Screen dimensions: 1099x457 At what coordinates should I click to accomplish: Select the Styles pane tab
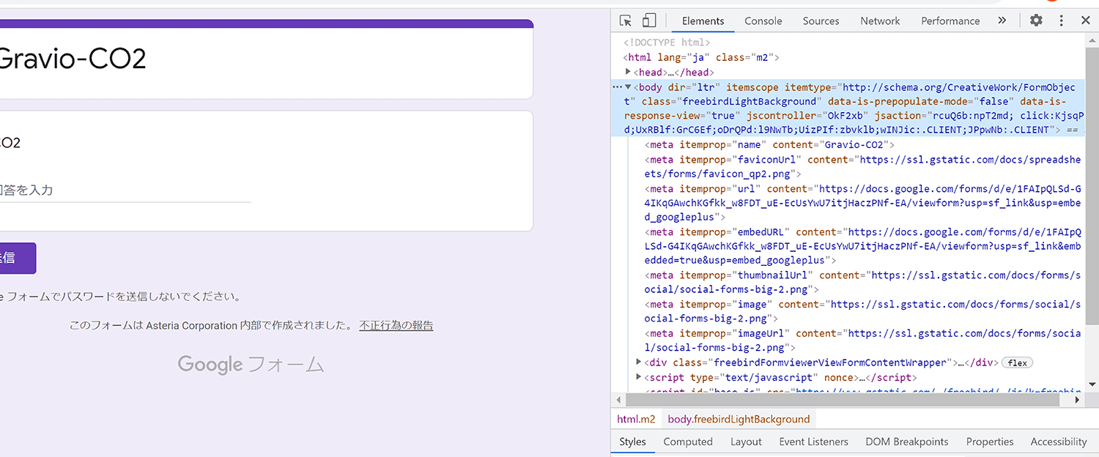click(x=632, y=442)
